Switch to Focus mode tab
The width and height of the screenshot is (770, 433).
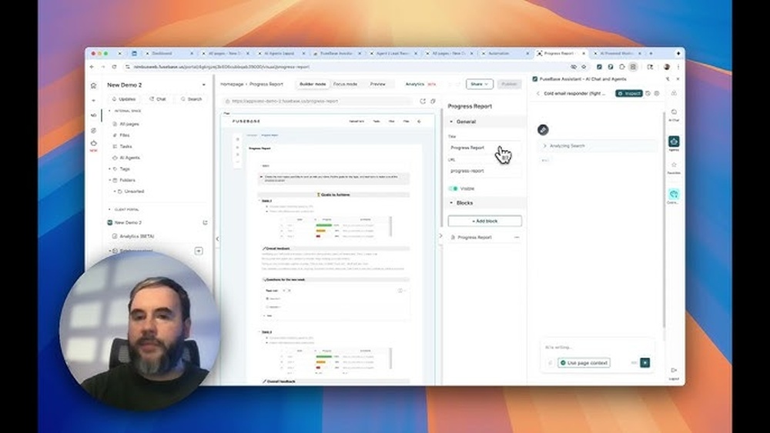coord(345,84)
